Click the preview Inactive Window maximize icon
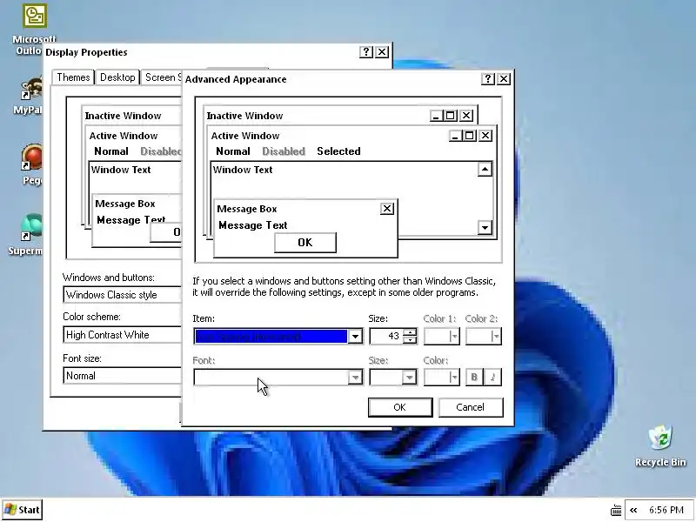This screenshot has width=696, height=522. pyautogui.click(x=450, y=116)
